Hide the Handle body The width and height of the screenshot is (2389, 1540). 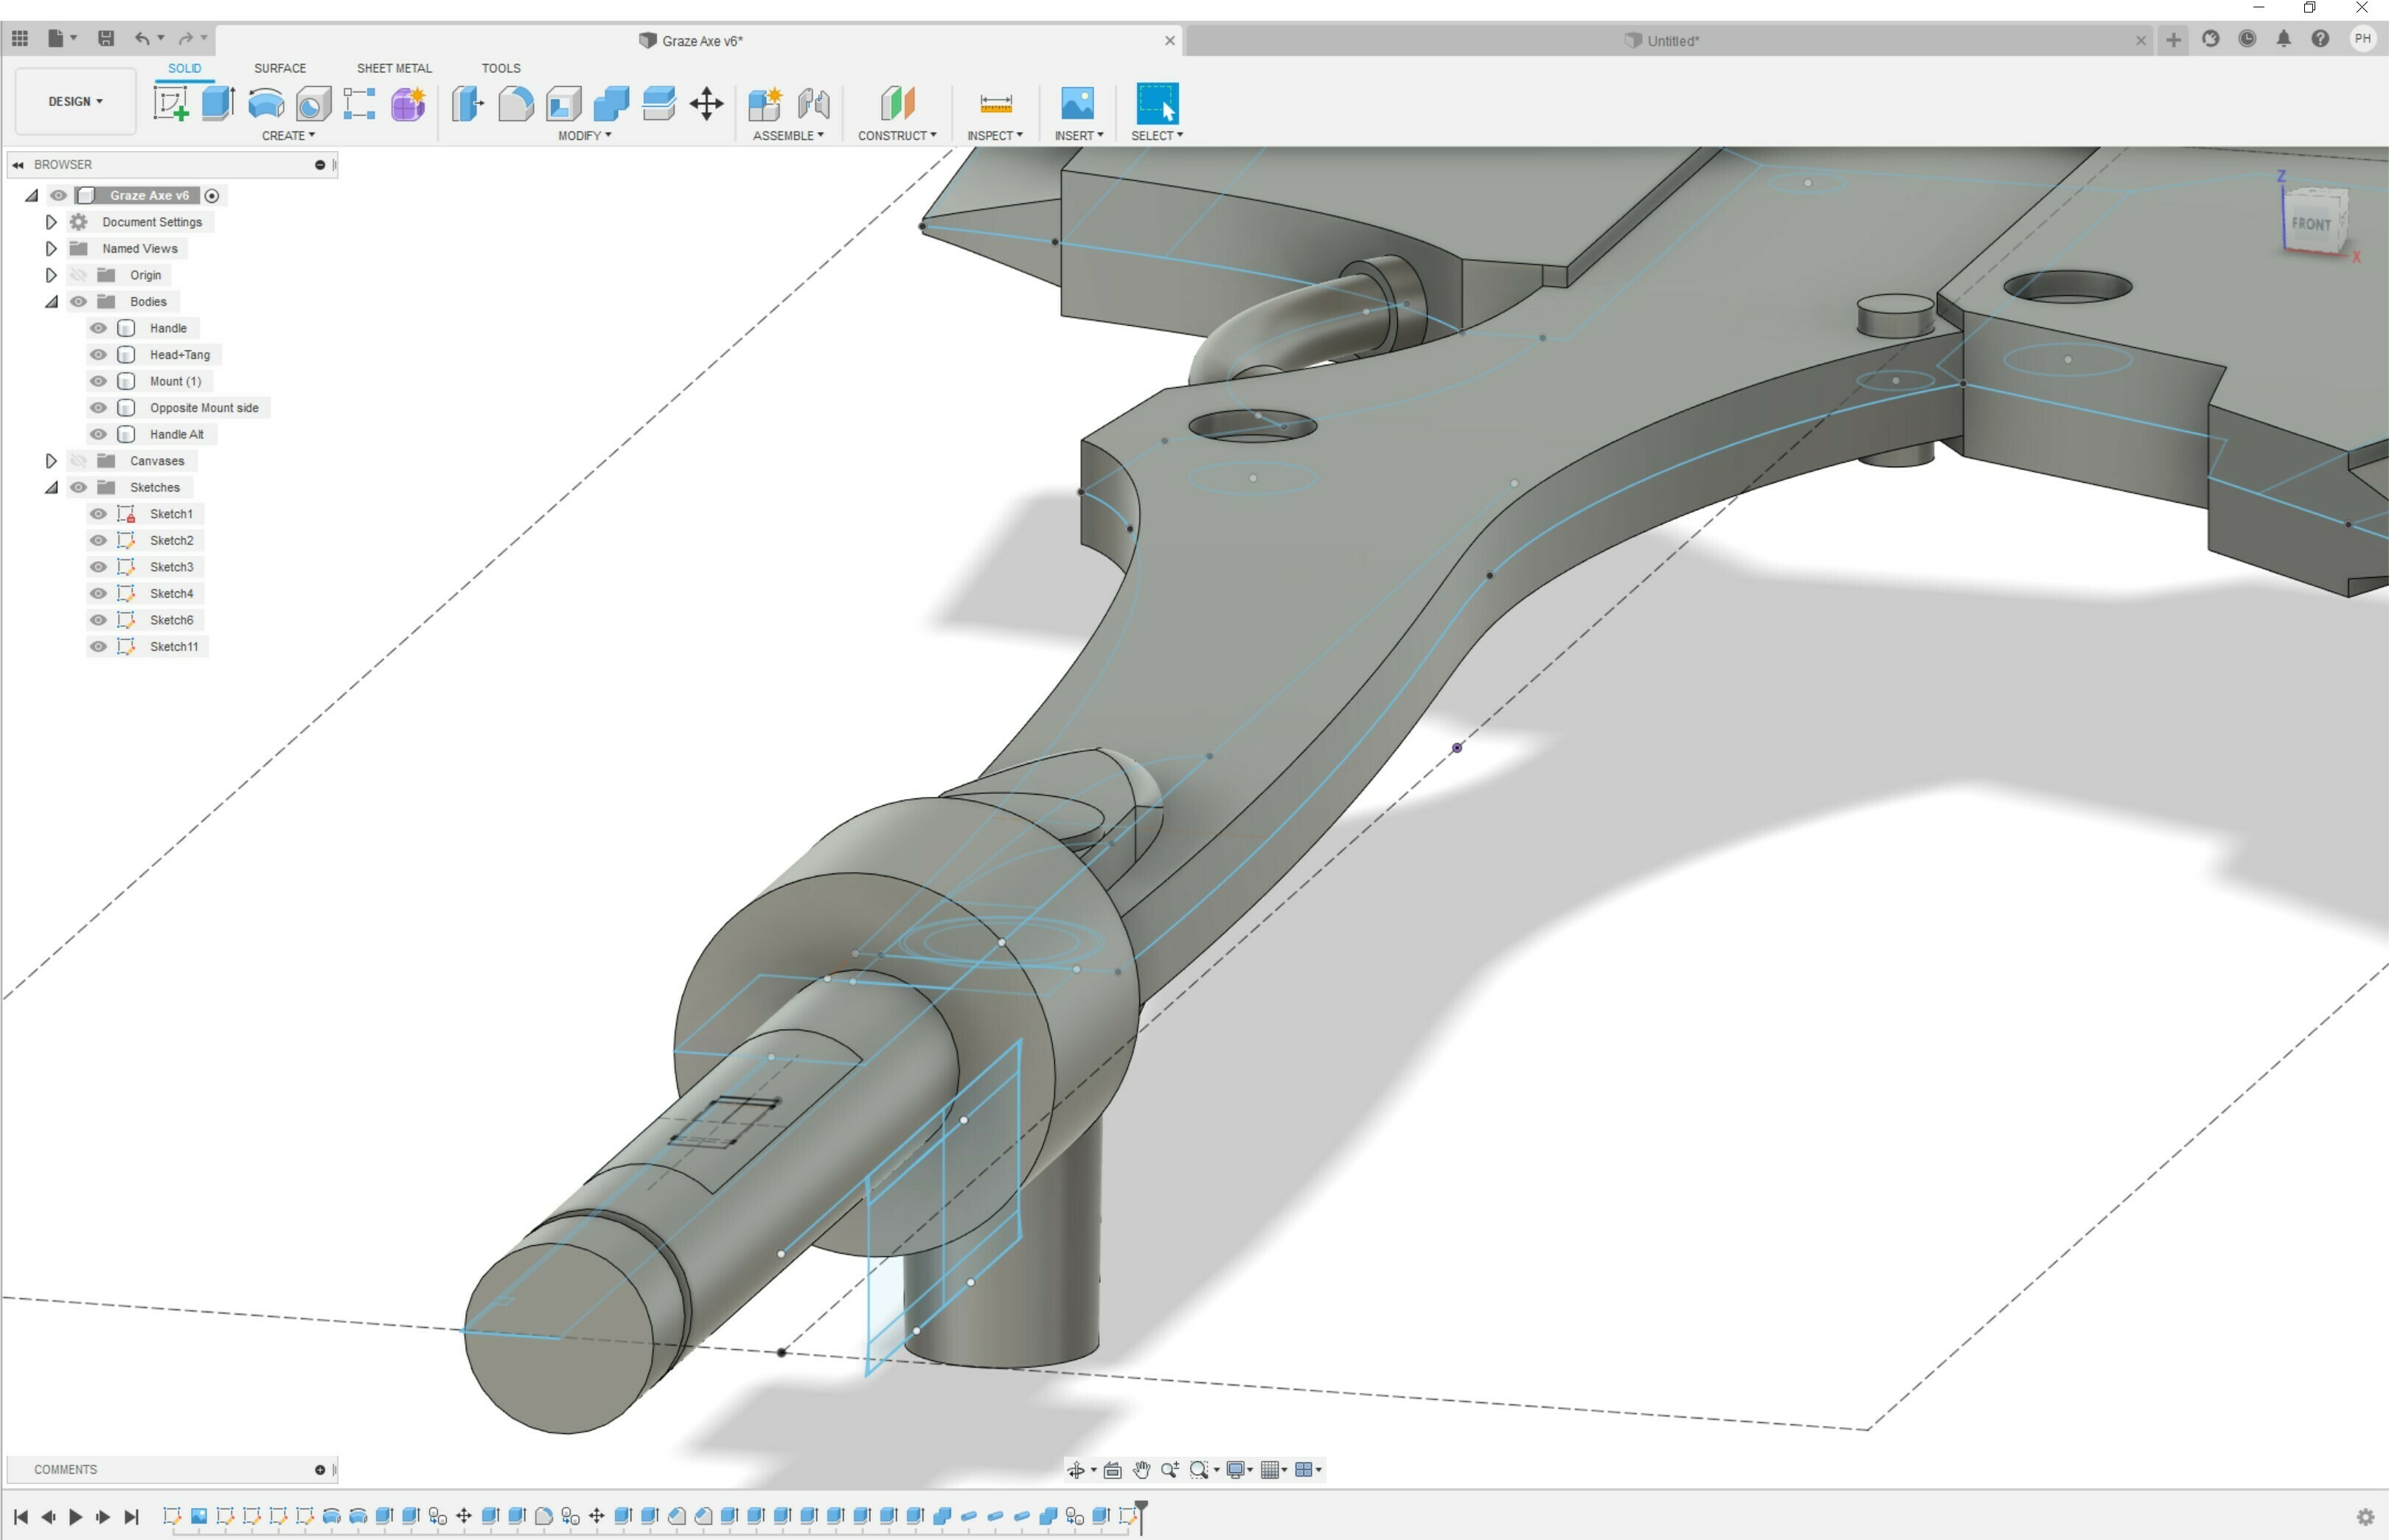[98, 328]
